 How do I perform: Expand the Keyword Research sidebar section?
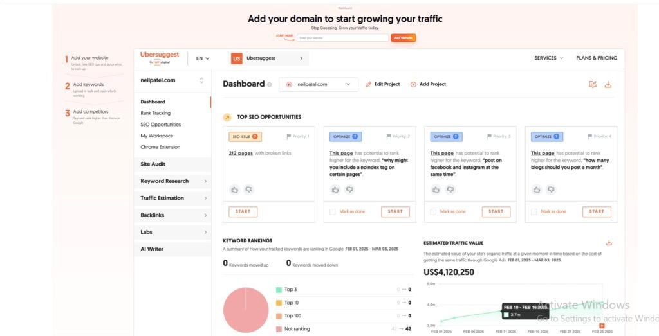click(x=172, y=181)
